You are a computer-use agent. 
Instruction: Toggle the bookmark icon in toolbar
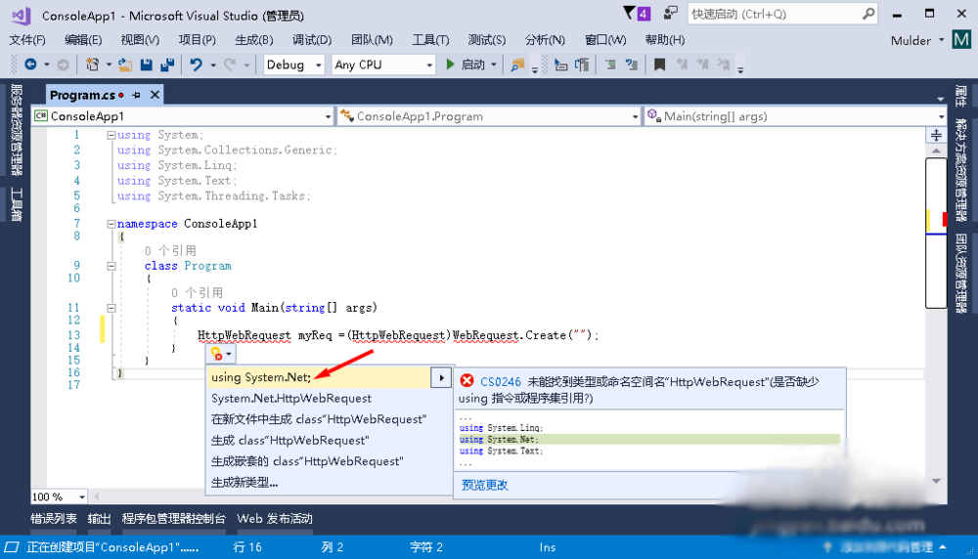[x=660, y=64]
